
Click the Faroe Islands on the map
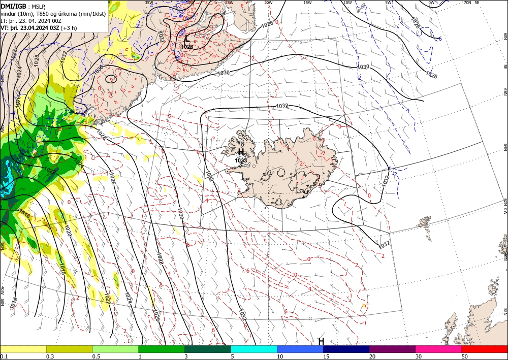click(x=426, y=227)
